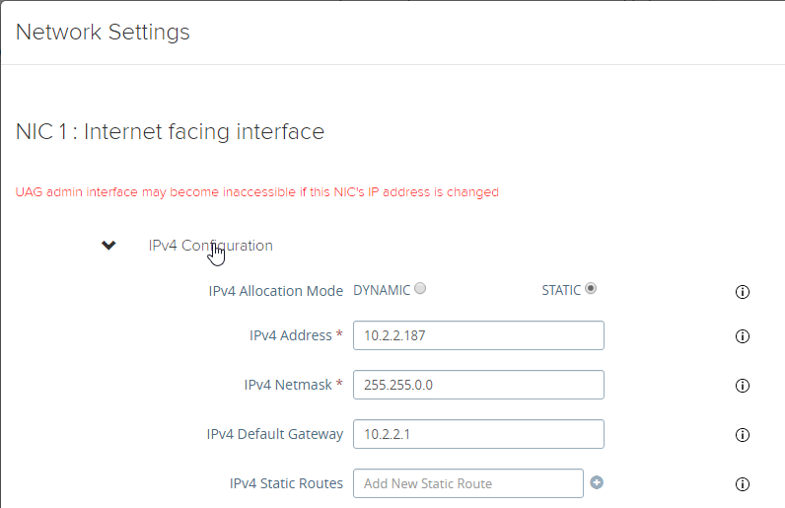The height and width of the screenshot is (508, 785).
Task: Open info icon for IPv4 Allocation Mode
Action: (742, 292)
